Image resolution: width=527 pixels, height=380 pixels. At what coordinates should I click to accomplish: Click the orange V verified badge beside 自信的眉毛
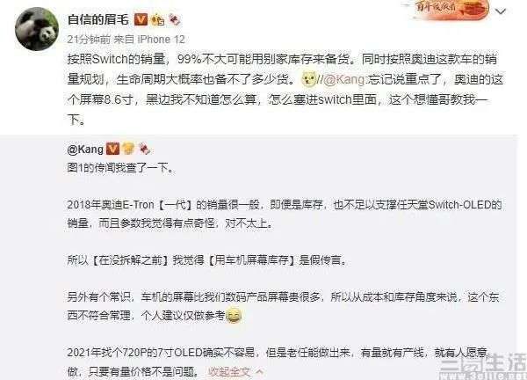(x=141, y=19)
